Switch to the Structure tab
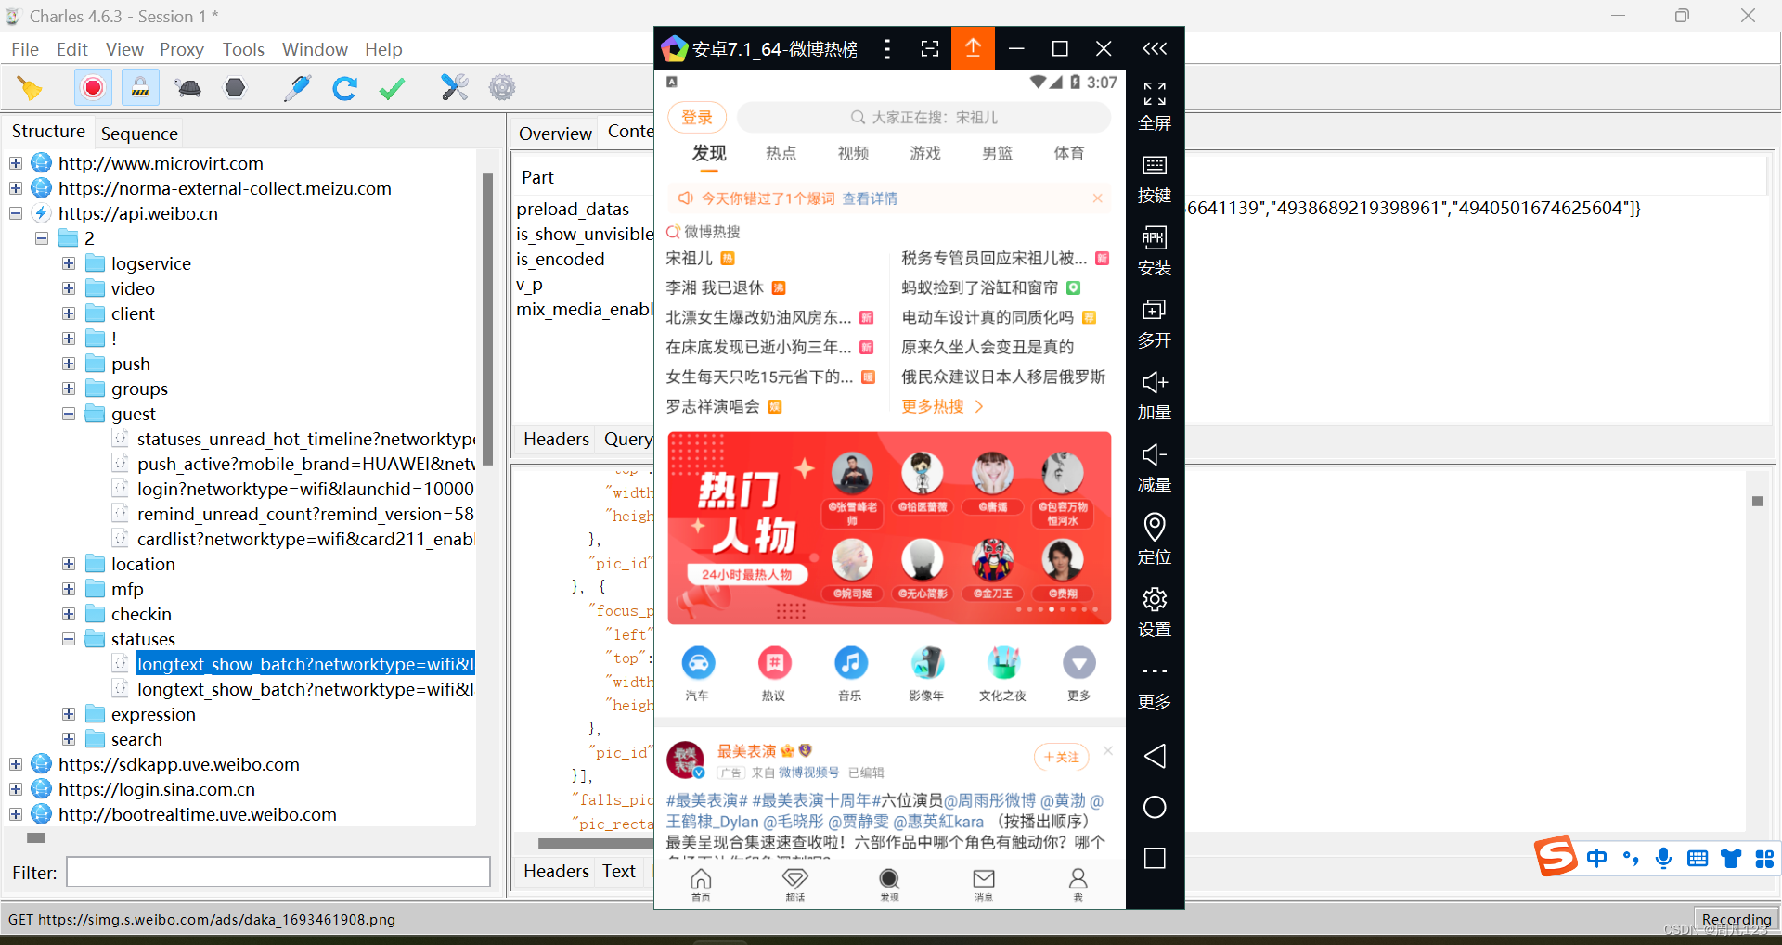 (x=48, y=132)
